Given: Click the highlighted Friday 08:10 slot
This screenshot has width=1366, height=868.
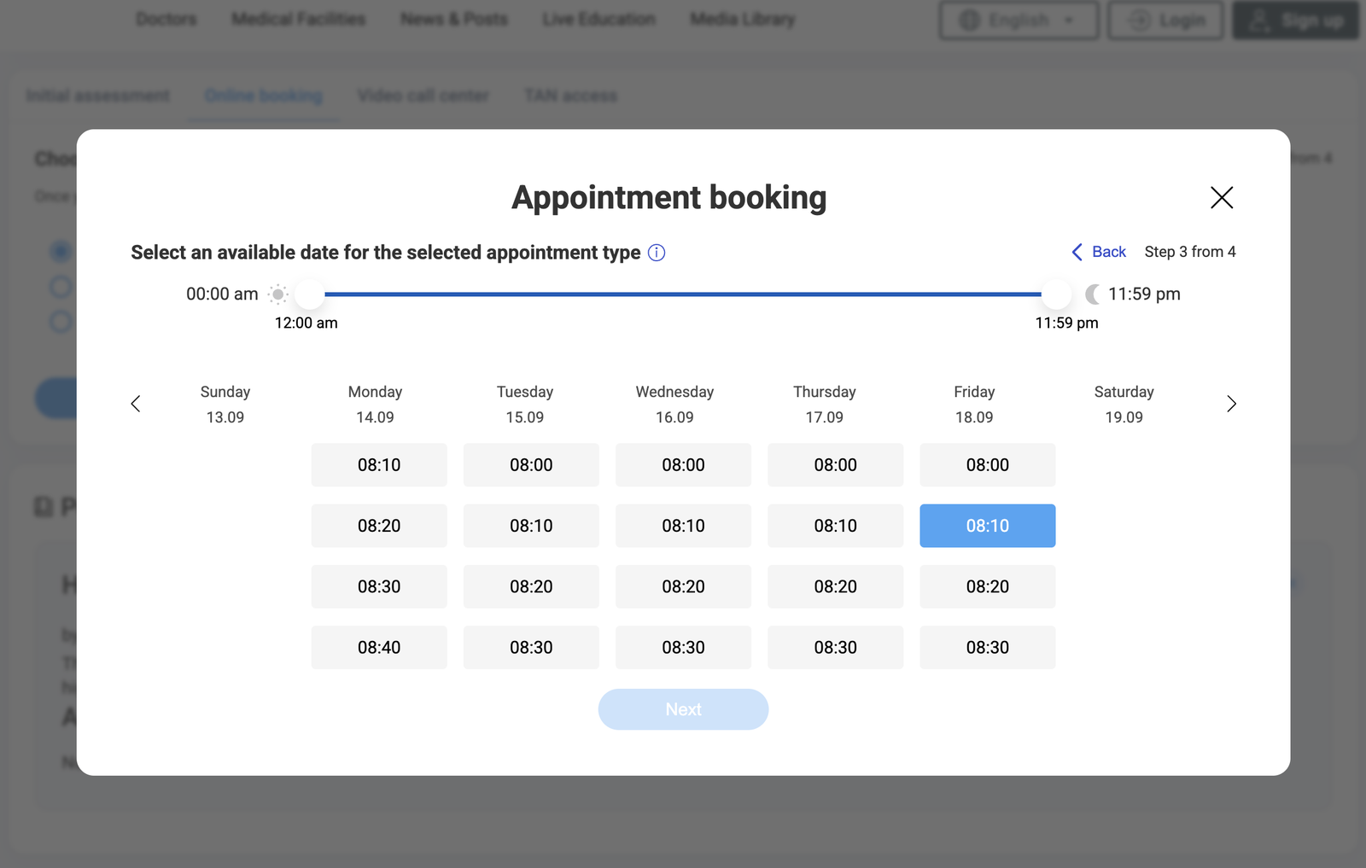Looking at the screenshot, I should (x=988, y=526).
